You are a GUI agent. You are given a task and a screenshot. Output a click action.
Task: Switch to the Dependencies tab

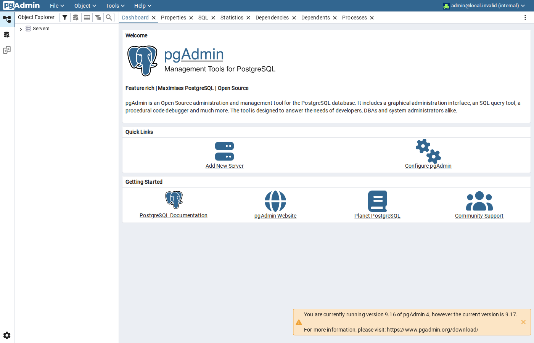pyautogui.click(x=272, y=18)
